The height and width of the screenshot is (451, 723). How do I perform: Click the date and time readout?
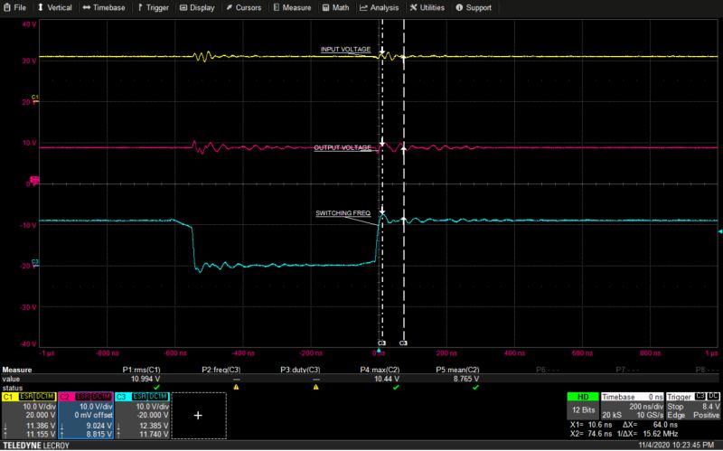point(676,445)
